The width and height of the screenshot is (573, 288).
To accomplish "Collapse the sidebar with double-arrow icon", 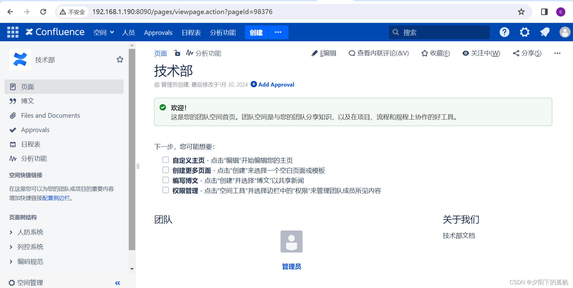I will [117, 283].
